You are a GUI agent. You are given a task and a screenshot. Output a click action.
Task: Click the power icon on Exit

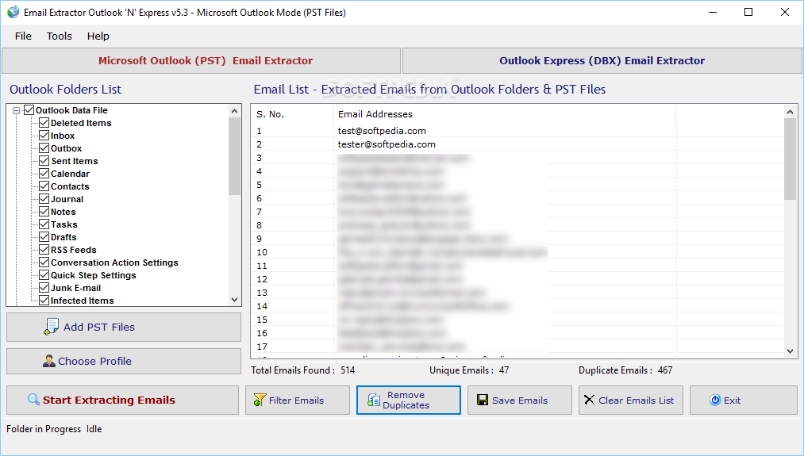[x=715, y=400]
